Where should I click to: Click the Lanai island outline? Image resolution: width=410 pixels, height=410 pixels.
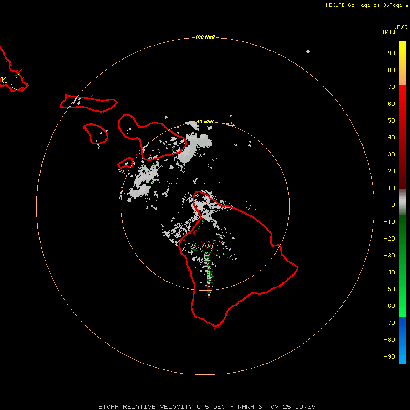96,134
